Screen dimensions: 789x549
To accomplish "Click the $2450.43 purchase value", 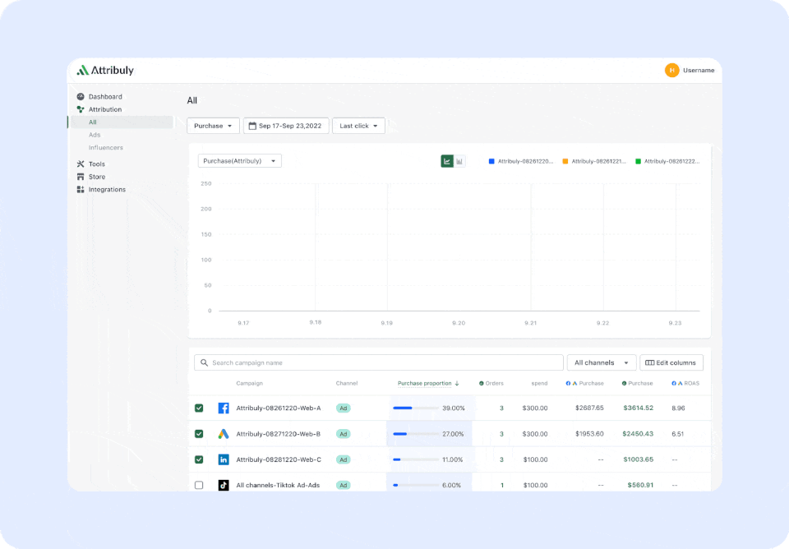I will 638,434.
